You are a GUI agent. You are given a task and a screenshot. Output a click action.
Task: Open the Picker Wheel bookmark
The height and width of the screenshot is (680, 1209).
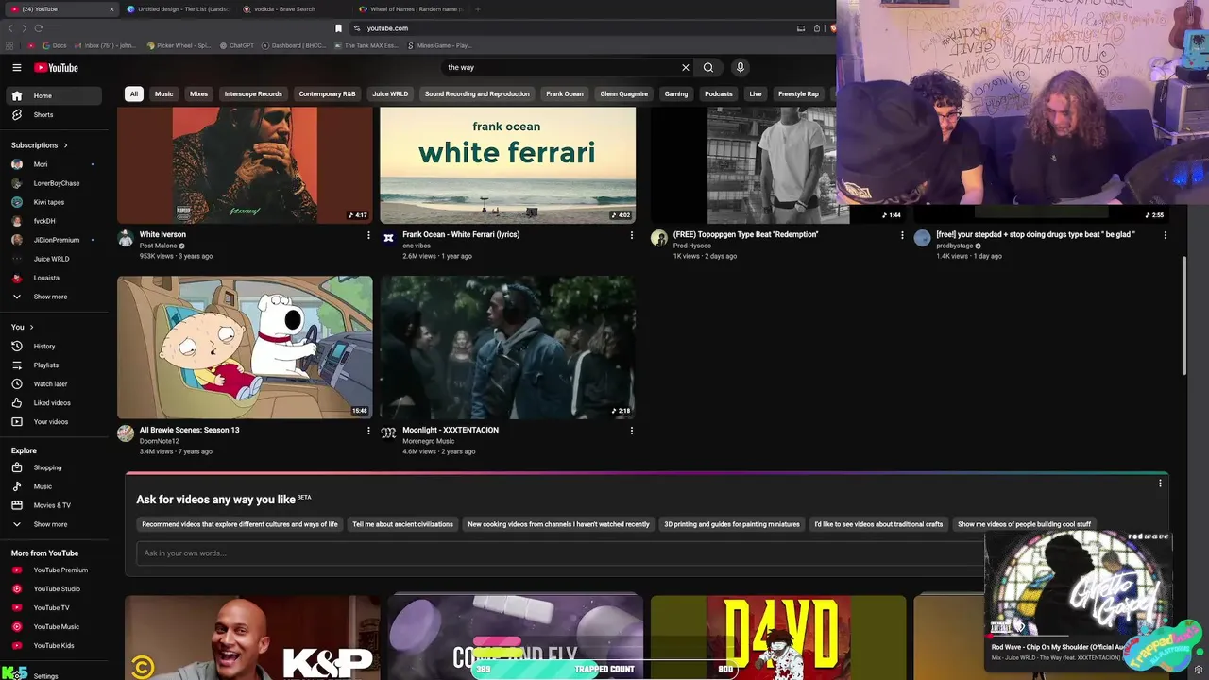coord(179,45)
